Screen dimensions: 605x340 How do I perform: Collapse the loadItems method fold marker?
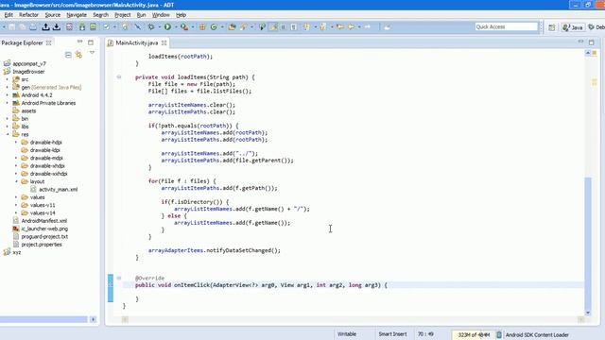point(119,77)
